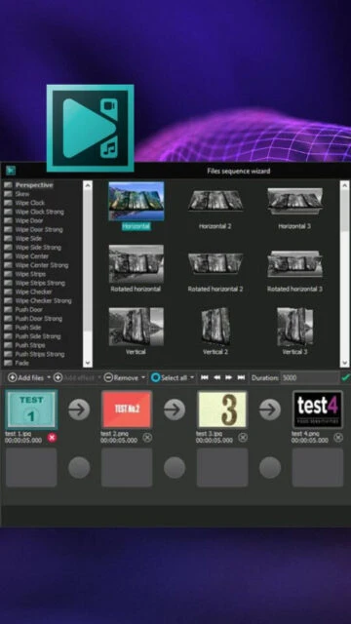Image resolution: width=351 pixels, height=624 pixels.
Task: Click the Select all circle icon
Action: pos(156,377)
